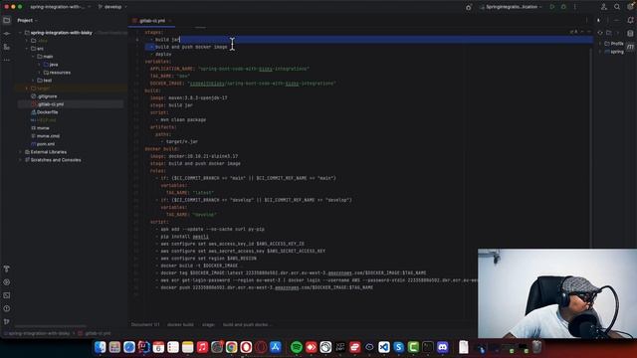The height and width of the screenshot is (358, 637).
Task: Open Finder from the dock
Action: coord(100,347)
